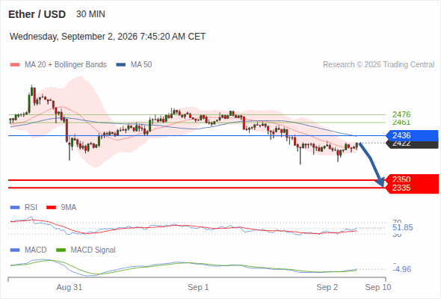This screenshot has height=299, width=441.
Task: Click the Aug 31 axis date label
Action: point(70,287)
